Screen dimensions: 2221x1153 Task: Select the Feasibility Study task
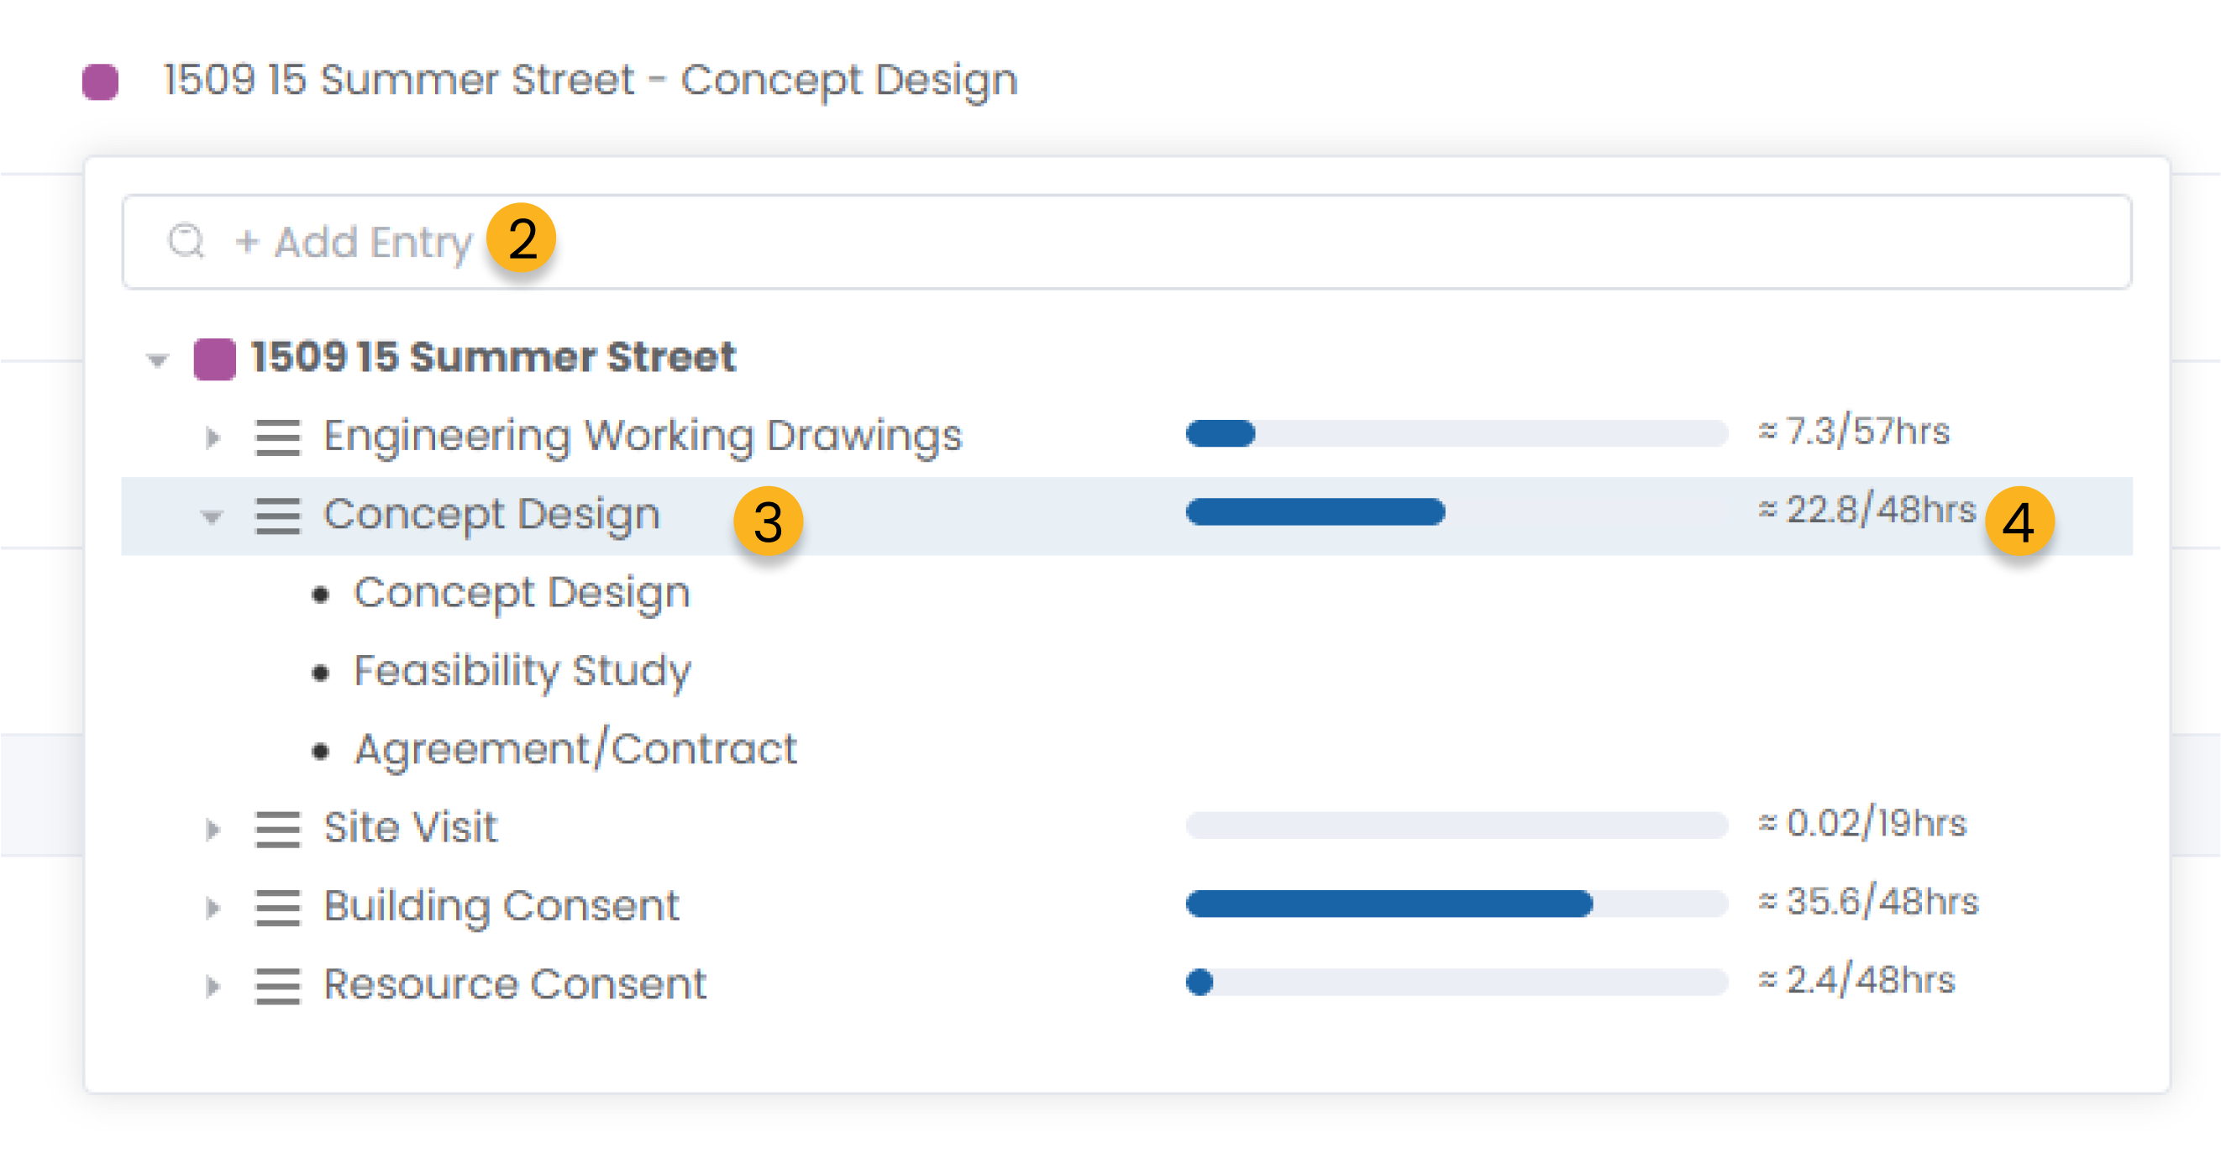pos(522,670)
